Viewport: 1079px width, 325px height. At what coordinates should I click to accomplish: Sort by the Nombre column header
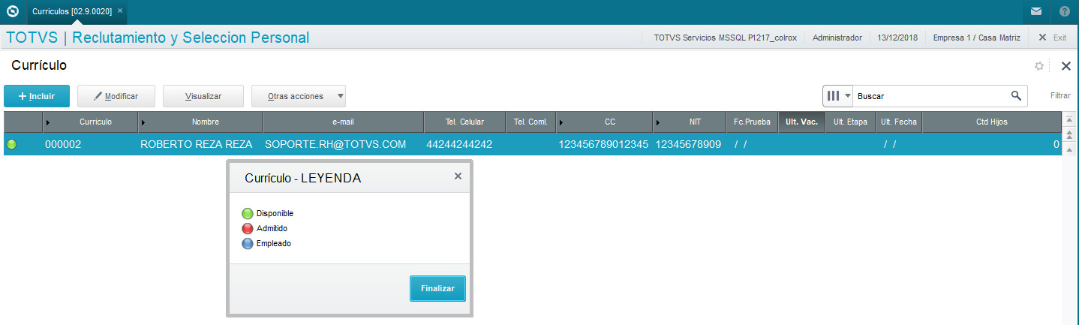200,122
